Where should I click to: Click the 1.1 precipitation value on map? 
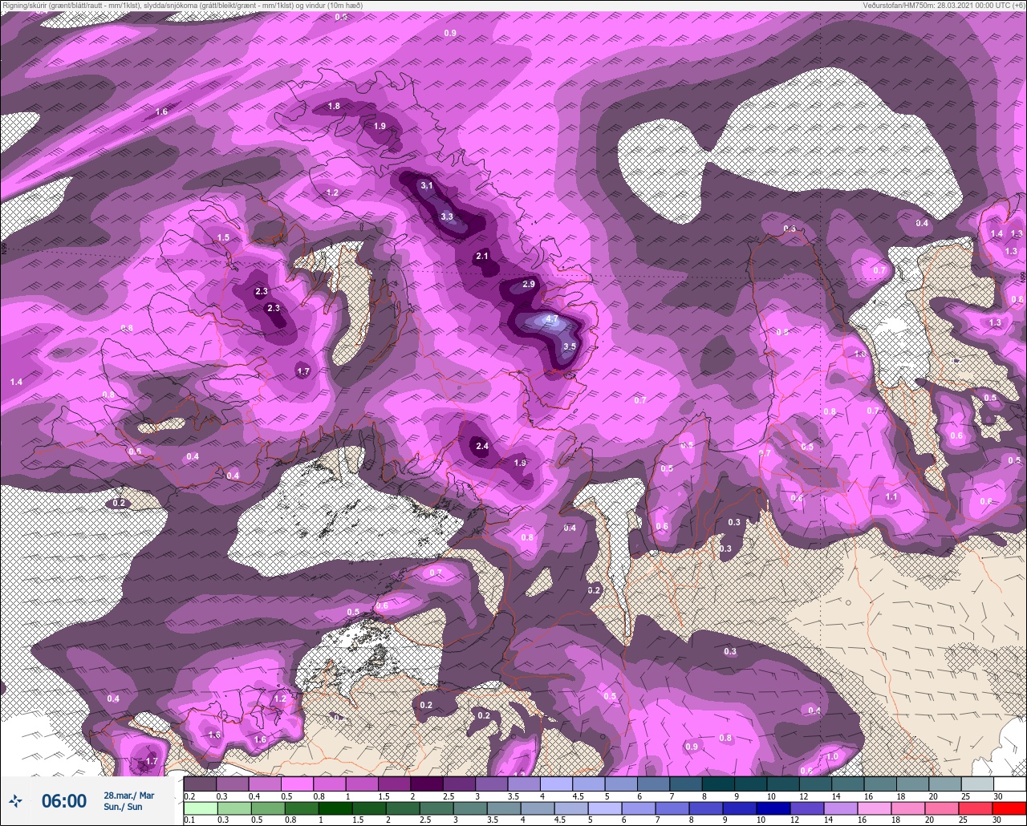click(891, 497)
